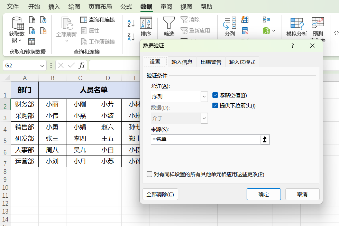Open the custom Sort (排序) dialog
The image size is (339, 226).
click(146, 27)
